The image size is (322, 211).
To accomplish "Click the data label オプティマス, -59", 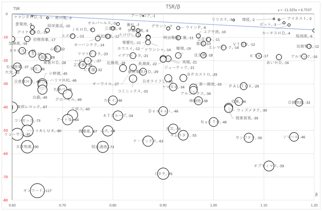I will point(269,166).
